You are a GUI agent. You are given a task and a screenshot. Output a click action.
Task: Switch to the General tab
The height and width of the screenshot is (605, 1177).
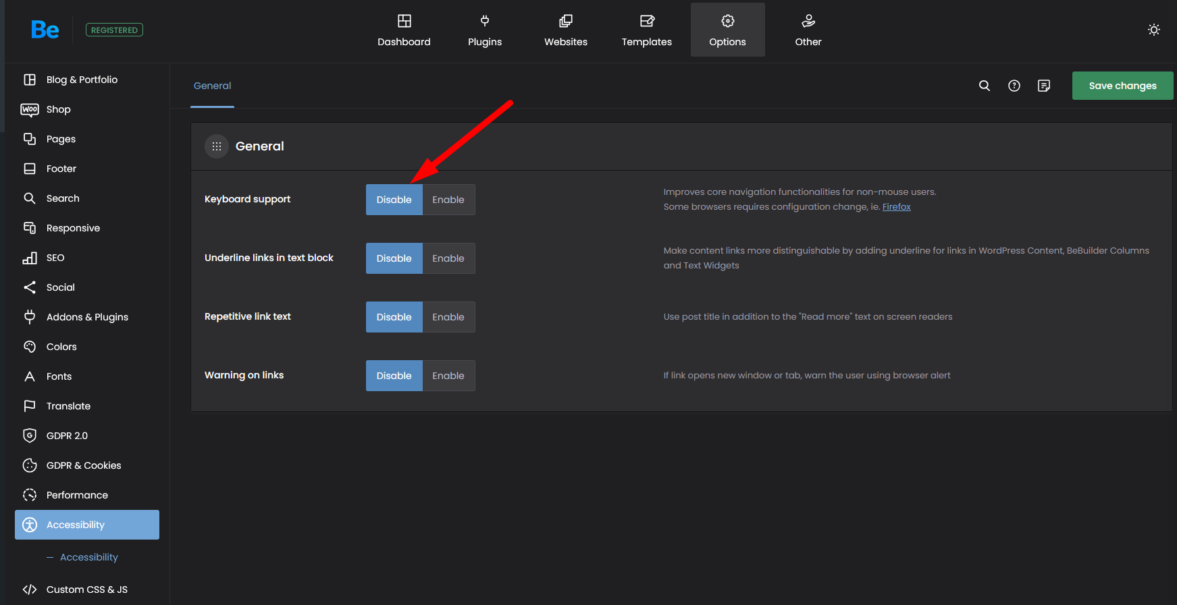click(212, 86)
